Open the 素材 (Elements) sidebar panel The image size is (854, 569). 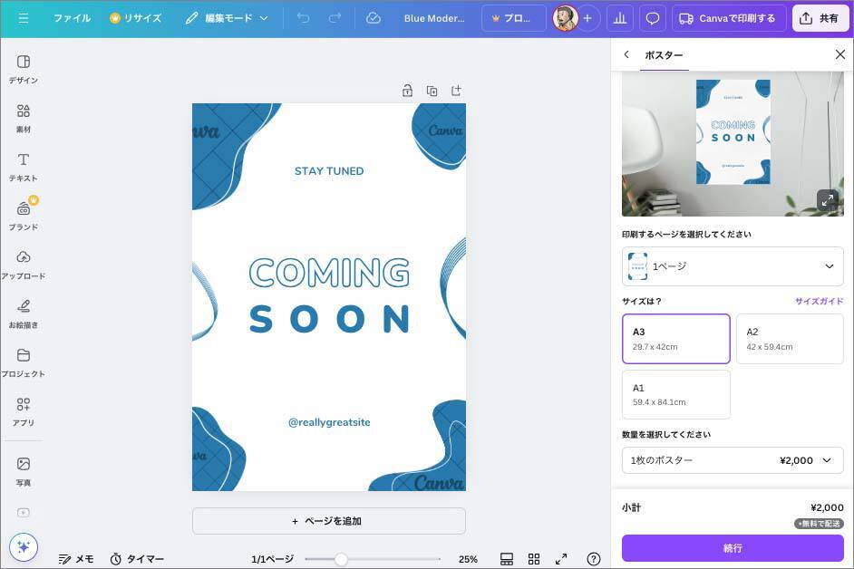pyautogui.click(x=24, y=117)
